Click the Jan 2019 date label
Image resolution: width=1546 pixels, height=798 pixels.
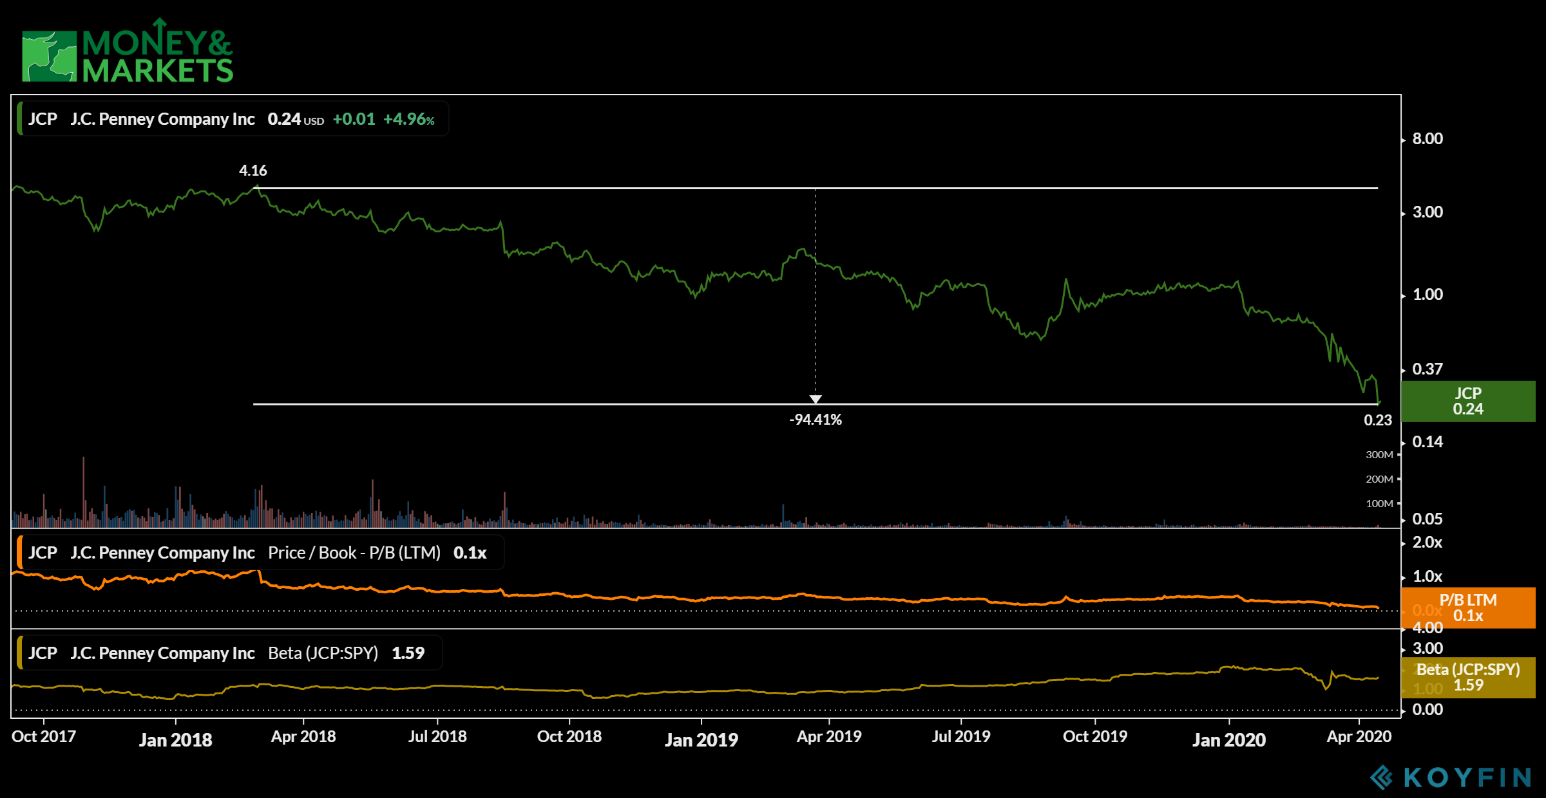tap(701, 739)
